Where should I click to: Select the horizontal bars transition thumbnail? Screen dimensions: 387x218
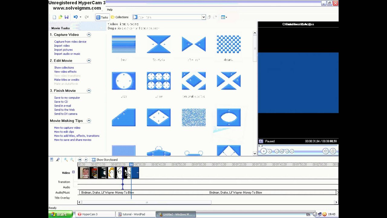124,44
